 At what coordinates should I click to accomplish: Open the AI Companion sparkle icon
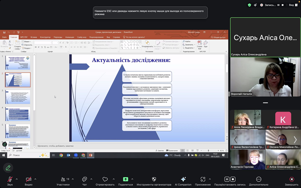[x=183, y=179]
